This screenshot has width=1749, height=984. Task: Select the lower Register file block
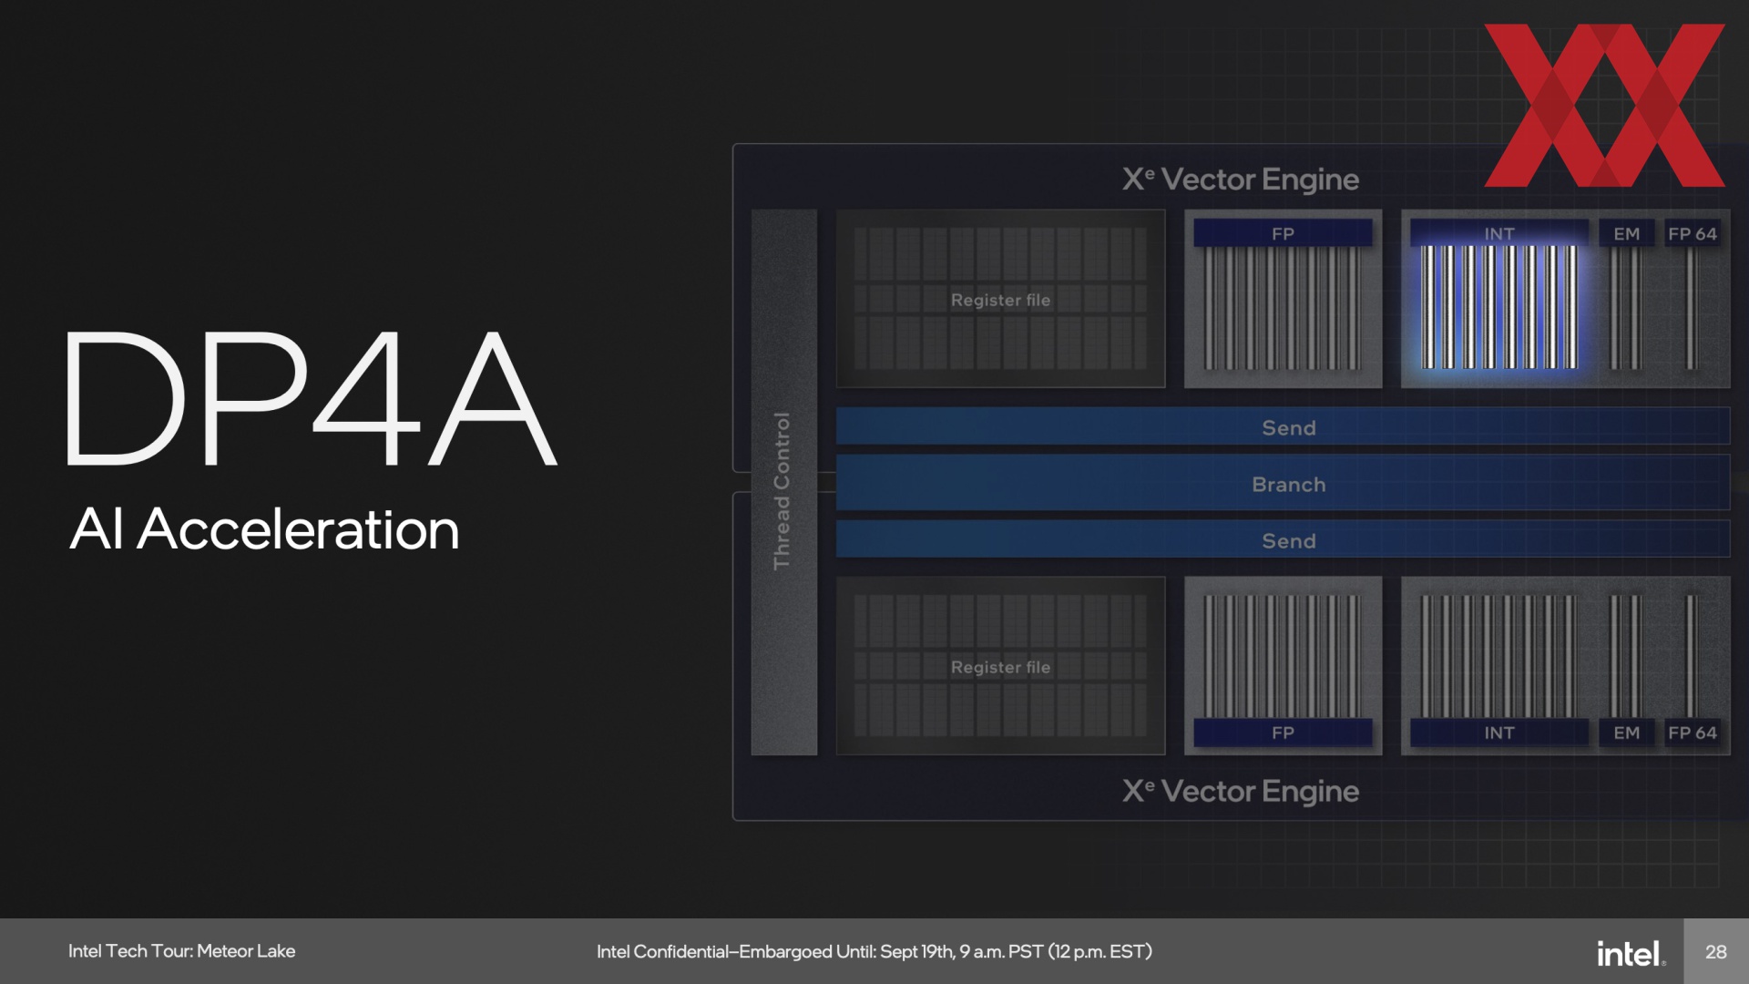click(x=1000, y=666)
